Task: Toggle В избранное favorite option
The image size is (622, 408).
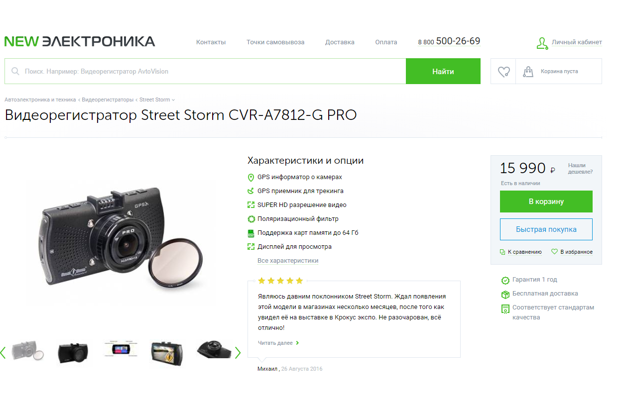Action: pos(572,252)
